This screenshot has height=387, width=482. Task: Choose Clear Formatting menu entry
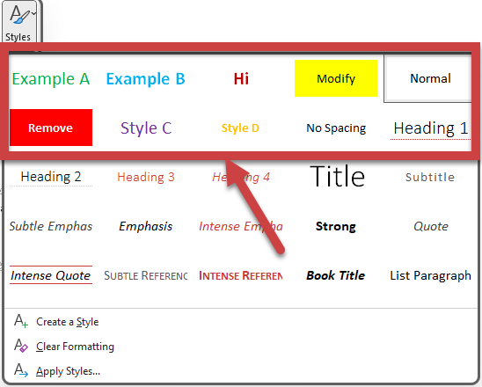(75, 347)
